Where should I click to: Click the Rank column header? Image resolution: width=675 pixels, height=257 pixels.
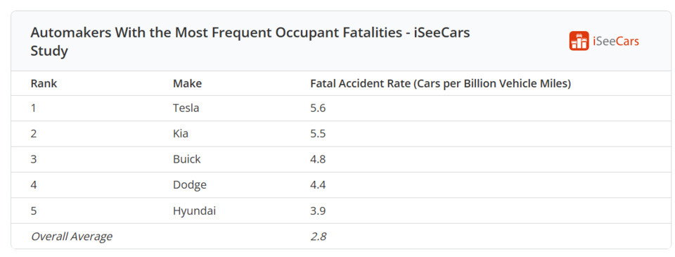[x=44, y=84]
